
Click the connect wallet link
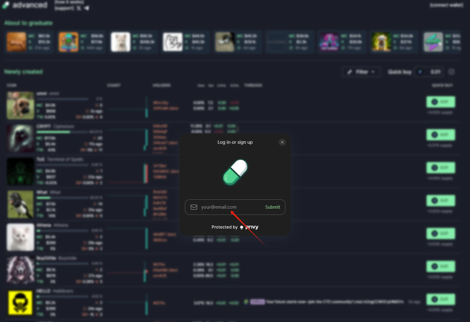[x=446, y=5]
